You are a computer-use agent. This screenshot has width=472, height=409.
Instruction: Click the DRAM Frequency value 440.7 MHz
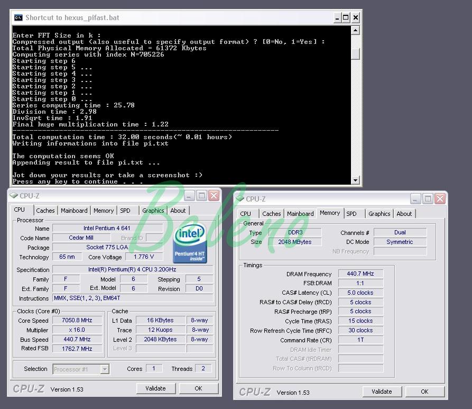tap(360, 274)
